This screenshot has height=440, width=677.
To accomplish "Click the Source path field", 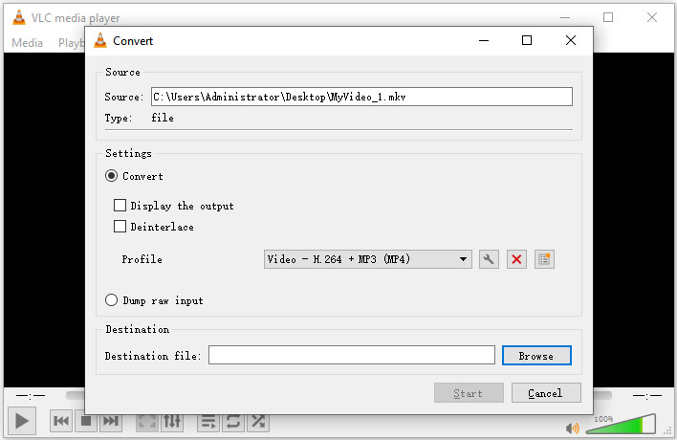I will tap(361, 97).
